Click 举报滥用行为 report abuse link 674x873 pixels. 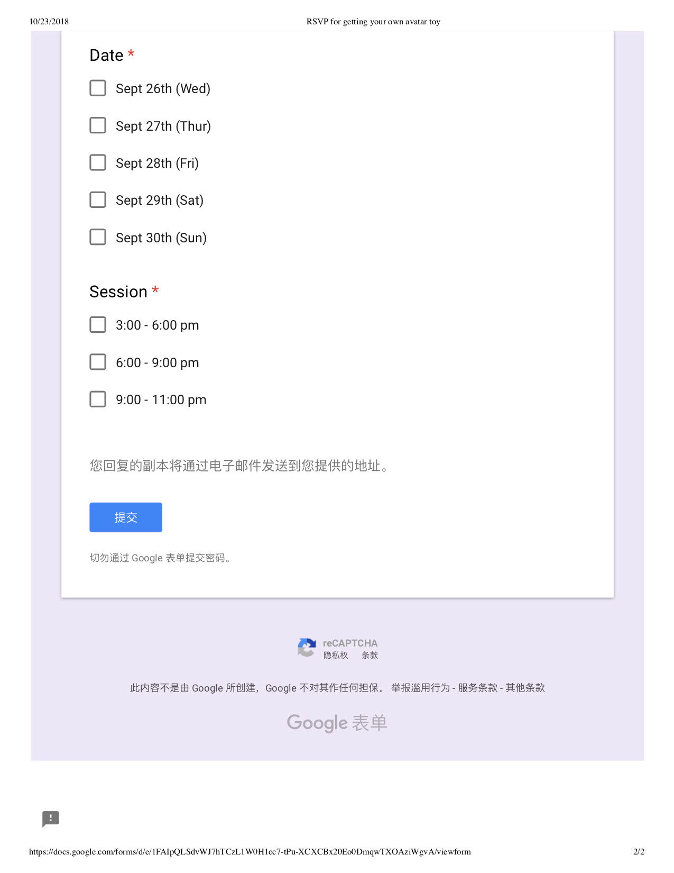[420, 688]
